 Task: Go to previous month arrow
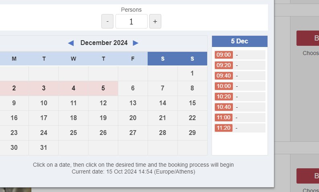(x=71, y=43)
